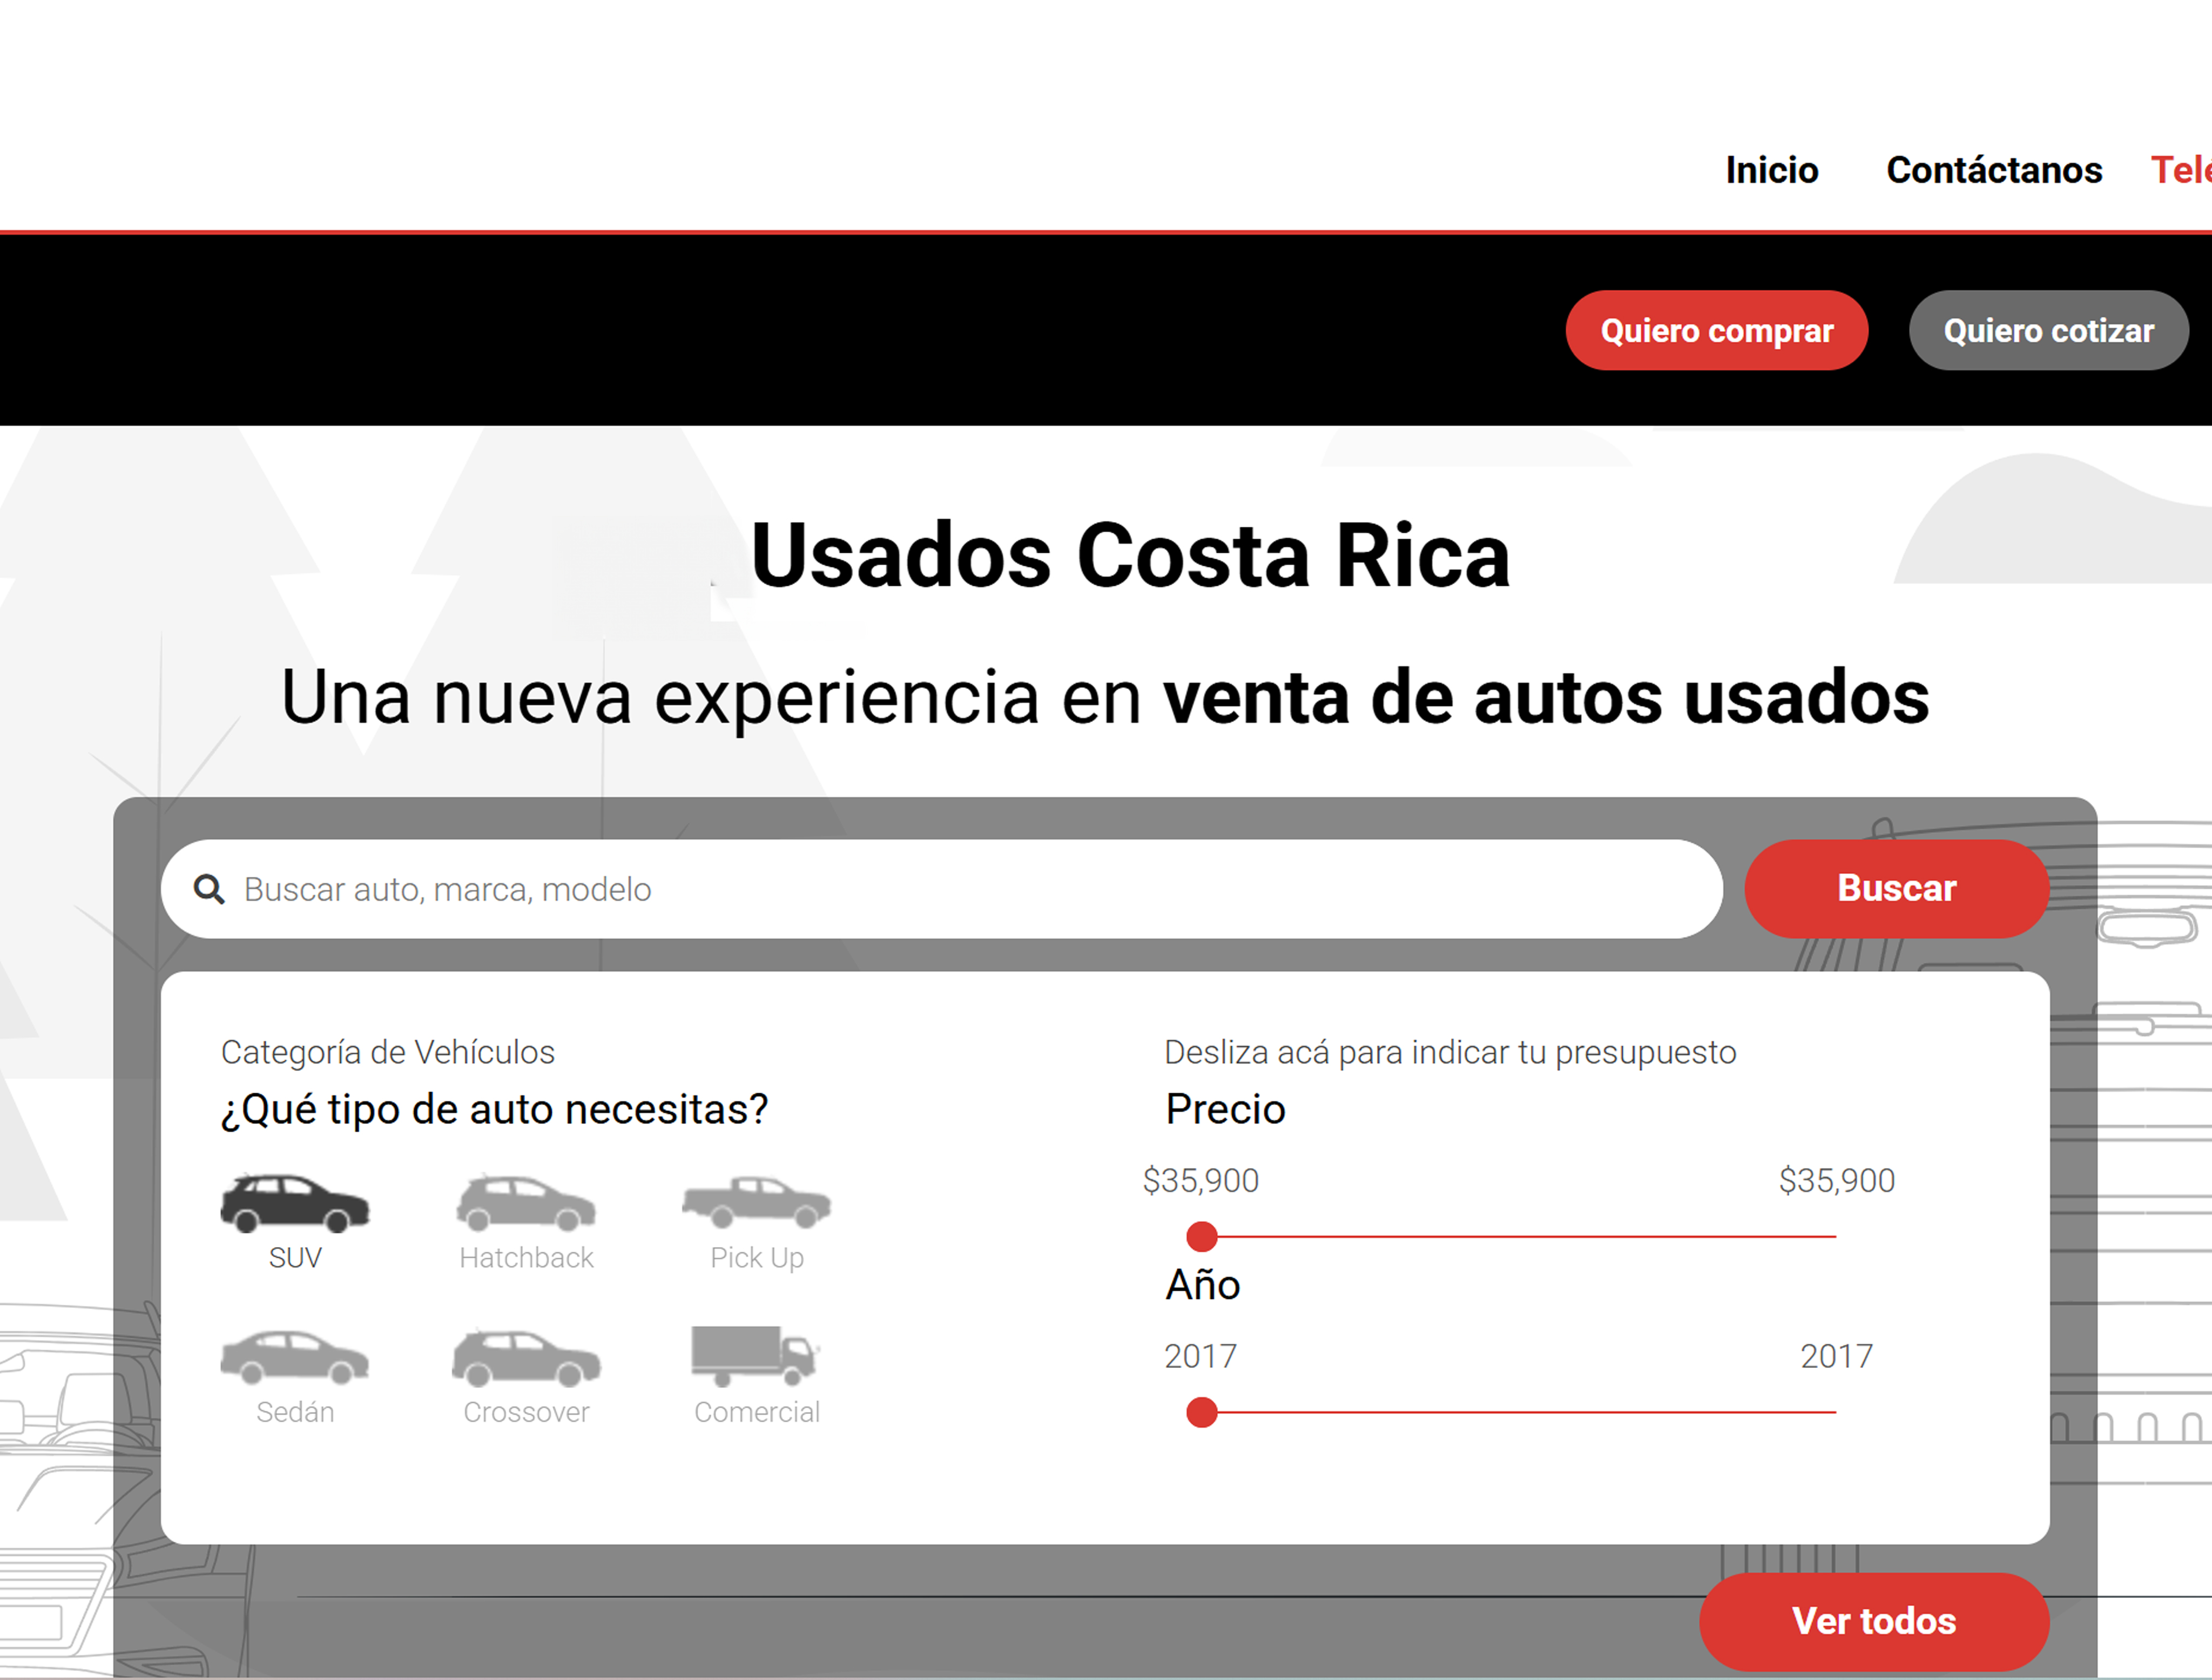Open the Contáctanos page

tap(1994, 170)
